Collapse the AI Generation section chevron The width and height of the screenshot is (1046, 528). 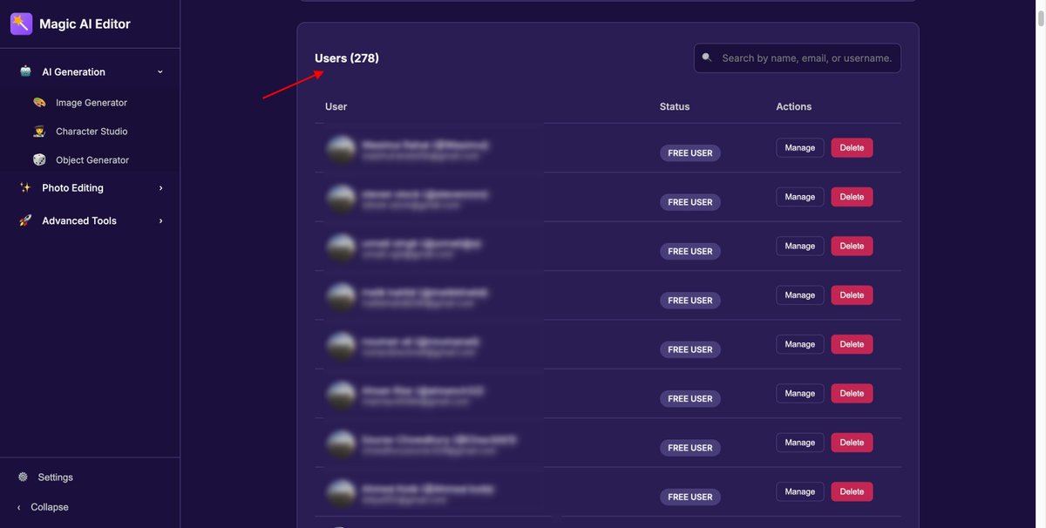point(160,71)
